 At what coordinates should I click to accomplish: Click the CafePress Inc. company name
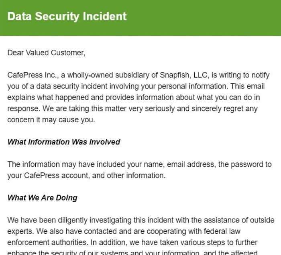(x=33, y=75)
